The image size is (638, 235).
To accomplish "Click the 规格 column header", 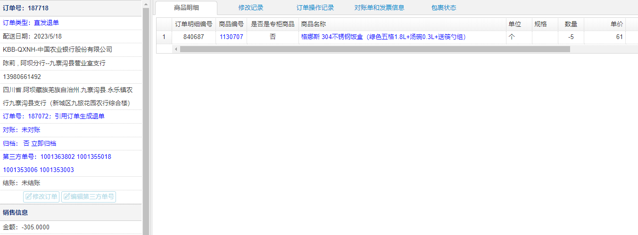I will [x=545, y=24].
